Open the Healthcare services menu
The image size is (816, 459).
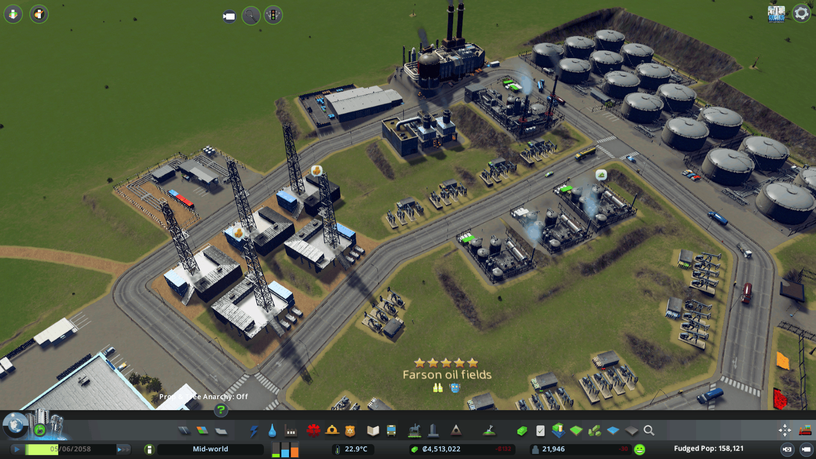313,431
